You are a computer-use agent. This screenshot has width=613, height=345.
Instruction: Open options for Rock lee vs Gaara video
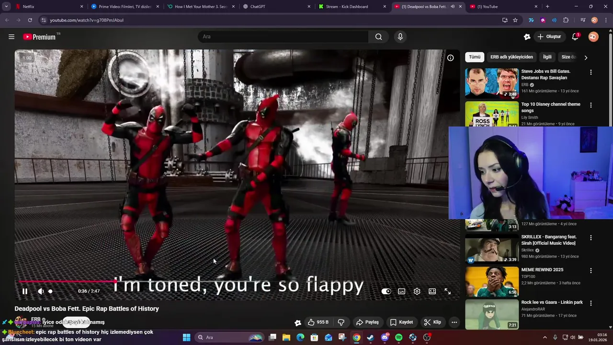coord(590,304)
